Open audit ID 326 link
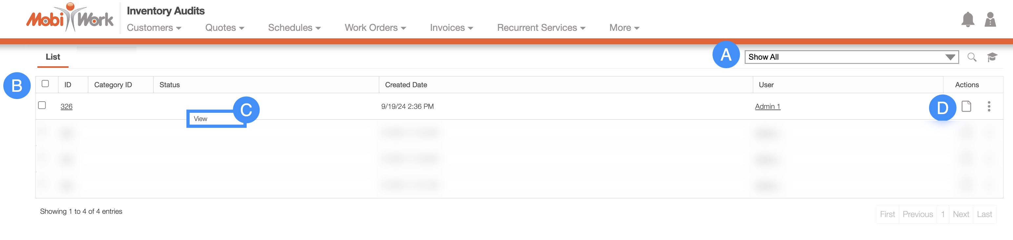This screenshot has width=1013, height=240. click(67, 107)
